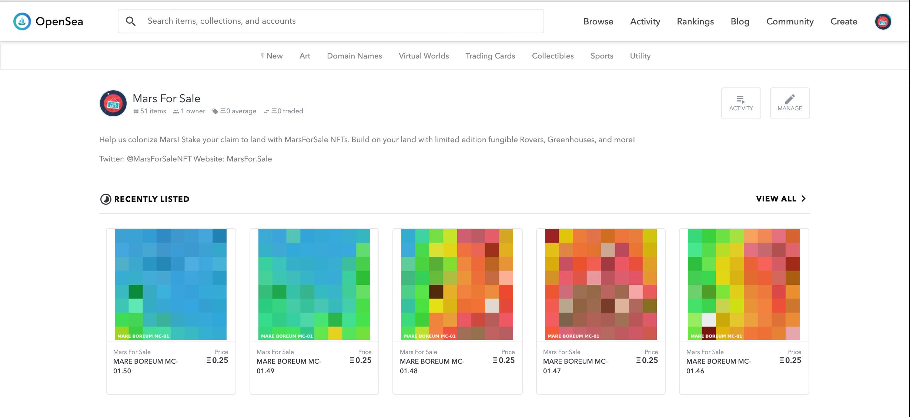Select the Domain Names category
Image resolution: width=910 pixels, height=417 pixels.
354,56
